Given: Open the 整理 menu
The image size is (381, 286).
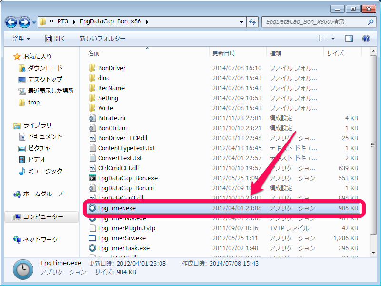Looking at the screenshot, I should (21, 39).
